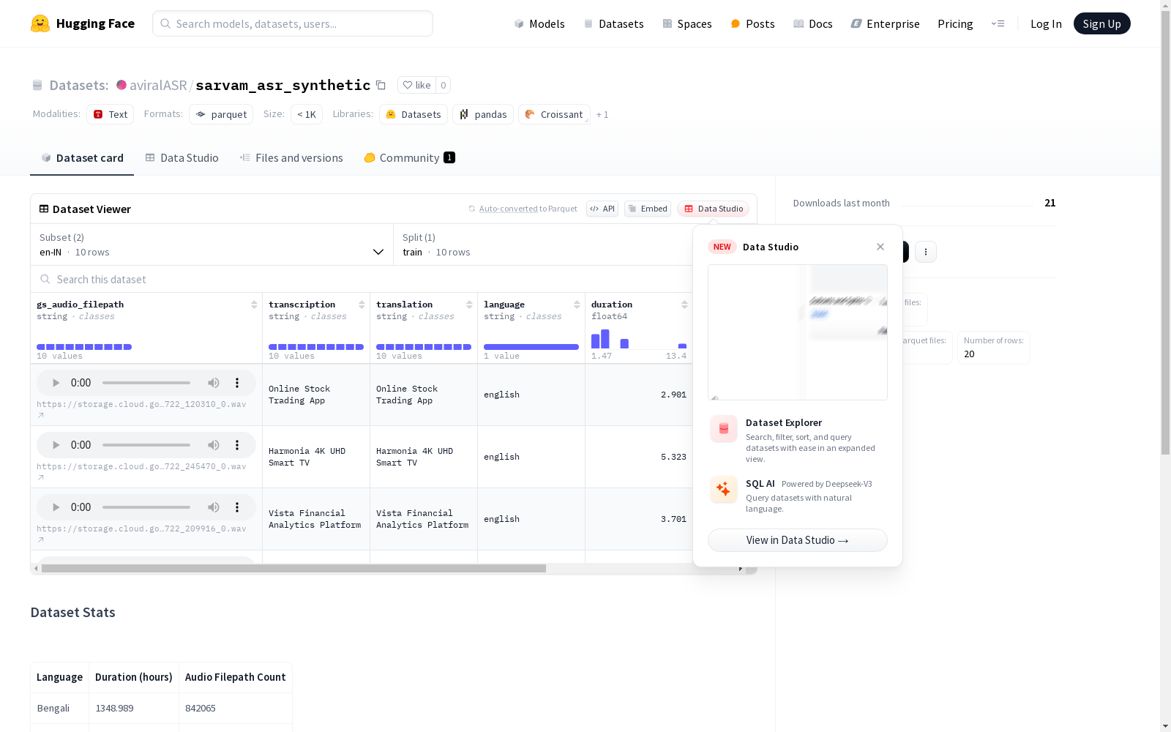Select the pandas library tag
Viewport: 1171px width, 732px height.
point(483,114)
